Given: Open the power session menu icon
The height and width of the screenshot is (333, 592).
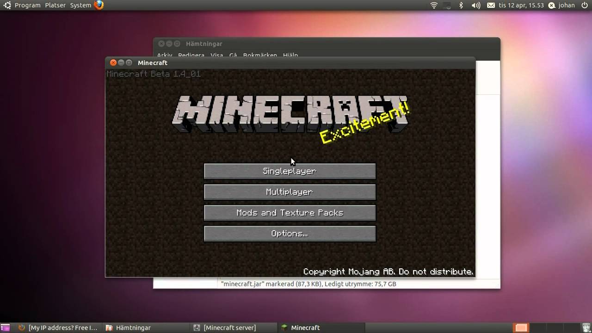Looking at the screenshot, I should [x=585, y=6].
